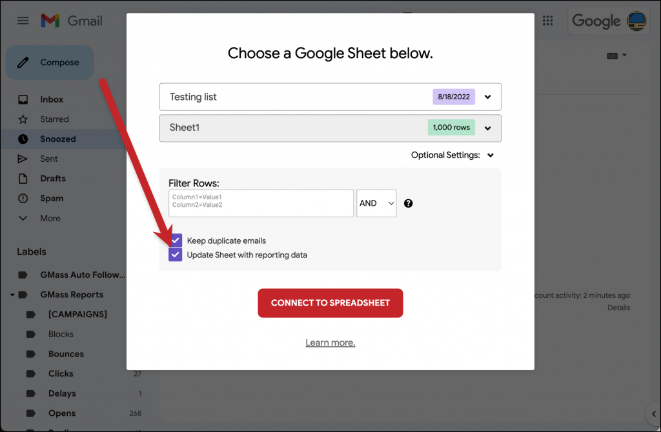Select the Compose pencil icon
The width and height of the screenshot is (661, 432).
[x=25, y=62]
